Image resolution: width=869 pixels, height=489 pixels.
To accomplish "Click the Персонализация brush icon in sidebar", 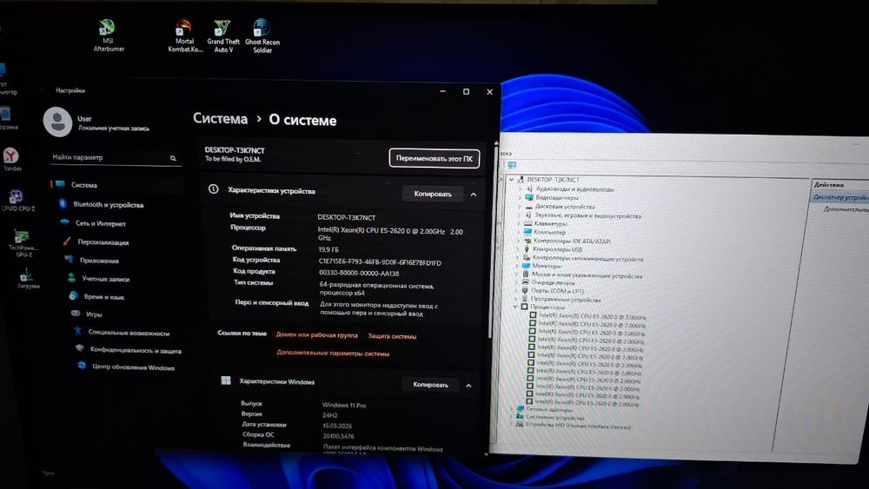I will click(67, 241).
